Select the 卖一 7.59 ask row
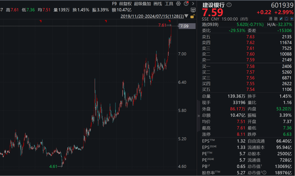Viewport: 295px width, 176px height. 247,60
